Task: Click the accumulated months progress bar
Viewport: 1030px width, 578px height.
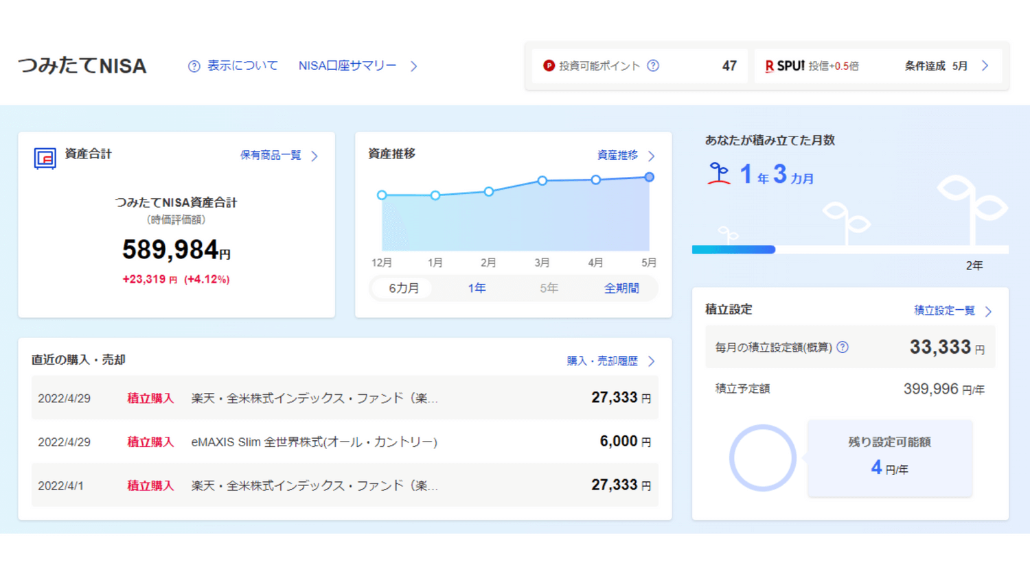Action: point(850,250)
